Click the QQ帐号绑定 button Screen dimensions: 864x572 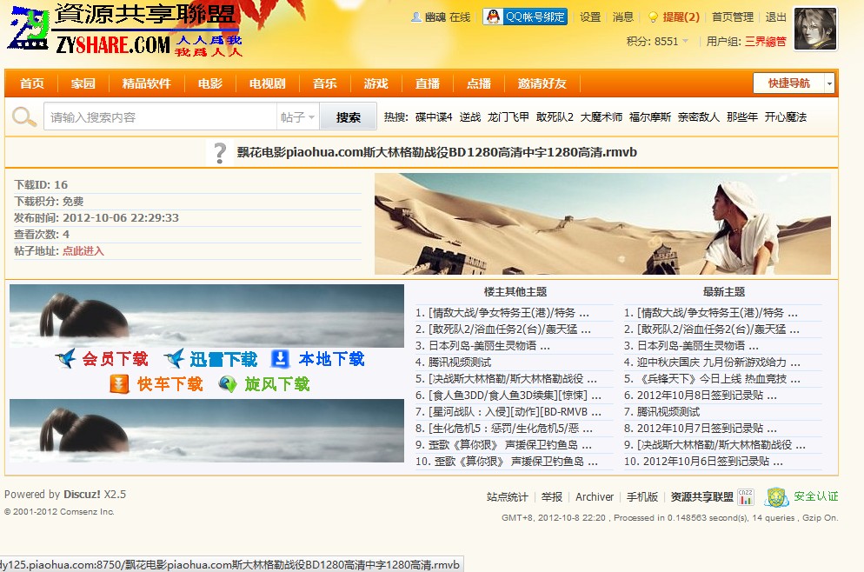tap(525, 17)
